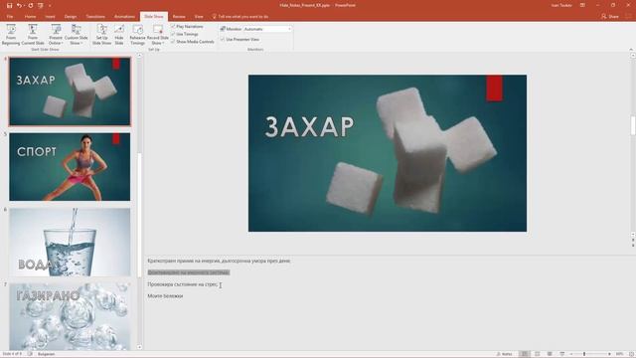Screen dimensions: 636x358
Task: Switch to the Home tab
Action: pos(30,17)
